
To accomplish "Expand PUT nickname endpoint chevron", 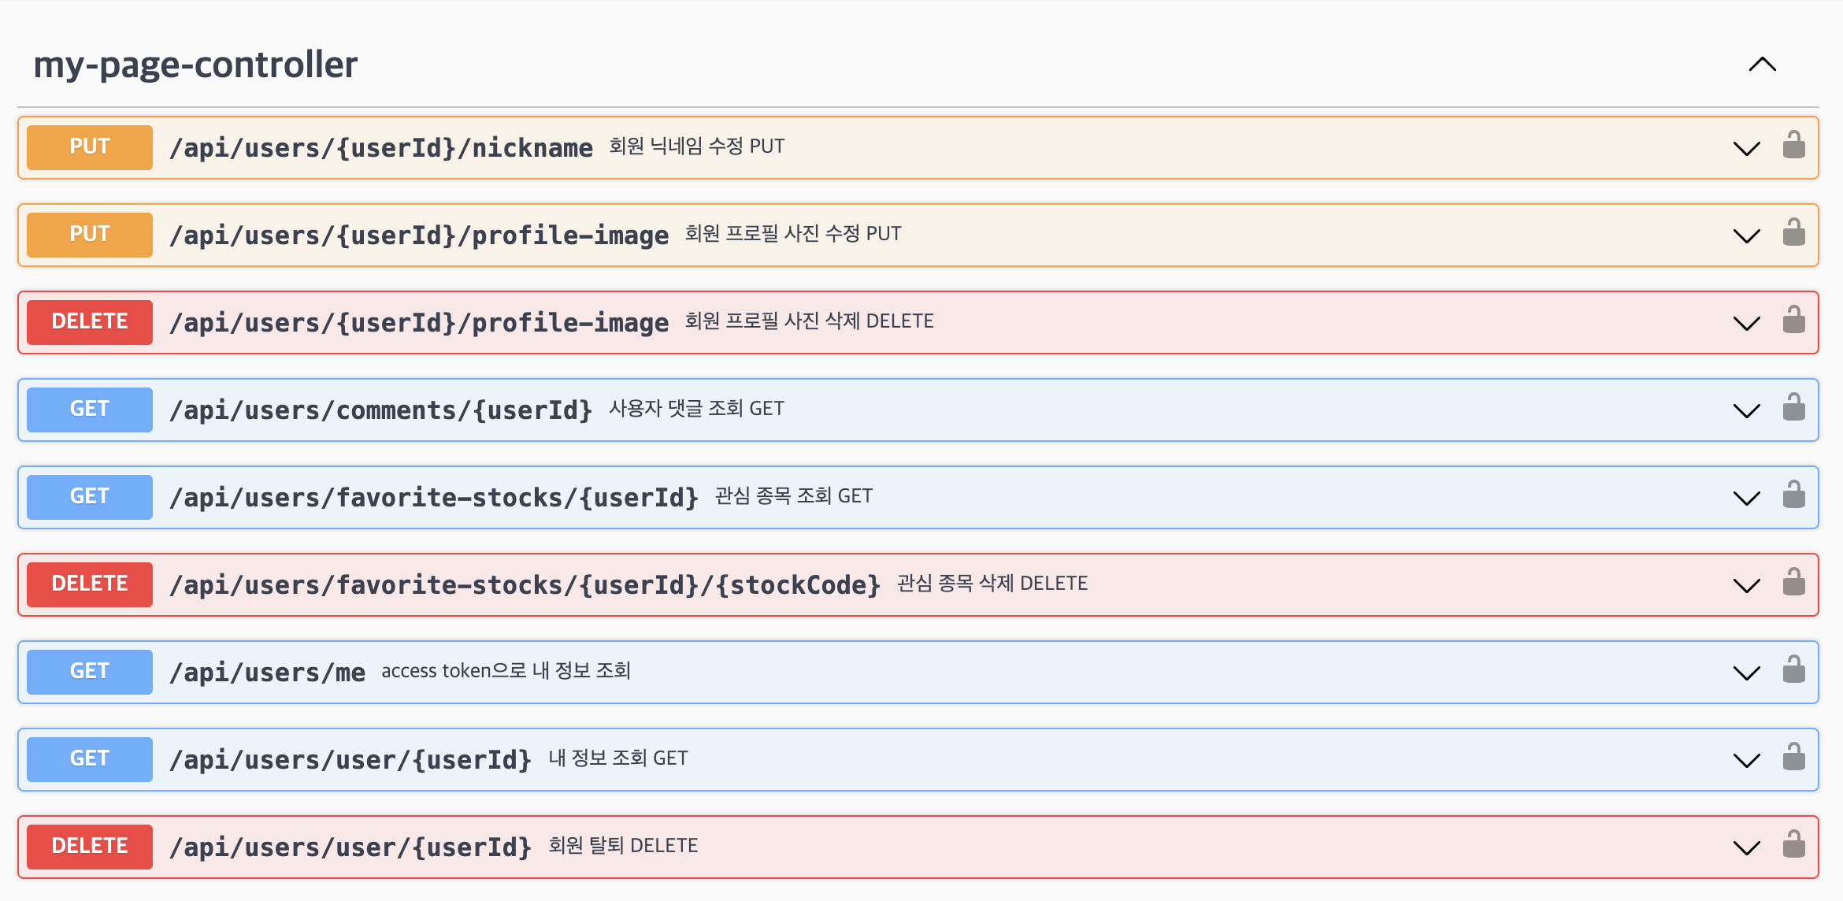I will [1746, 148].
